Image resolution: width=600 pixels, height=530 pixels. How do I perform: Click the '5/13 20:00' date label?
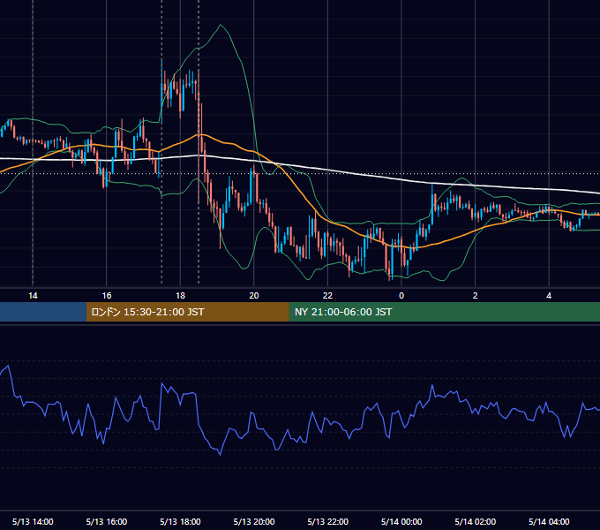(254, 521)
